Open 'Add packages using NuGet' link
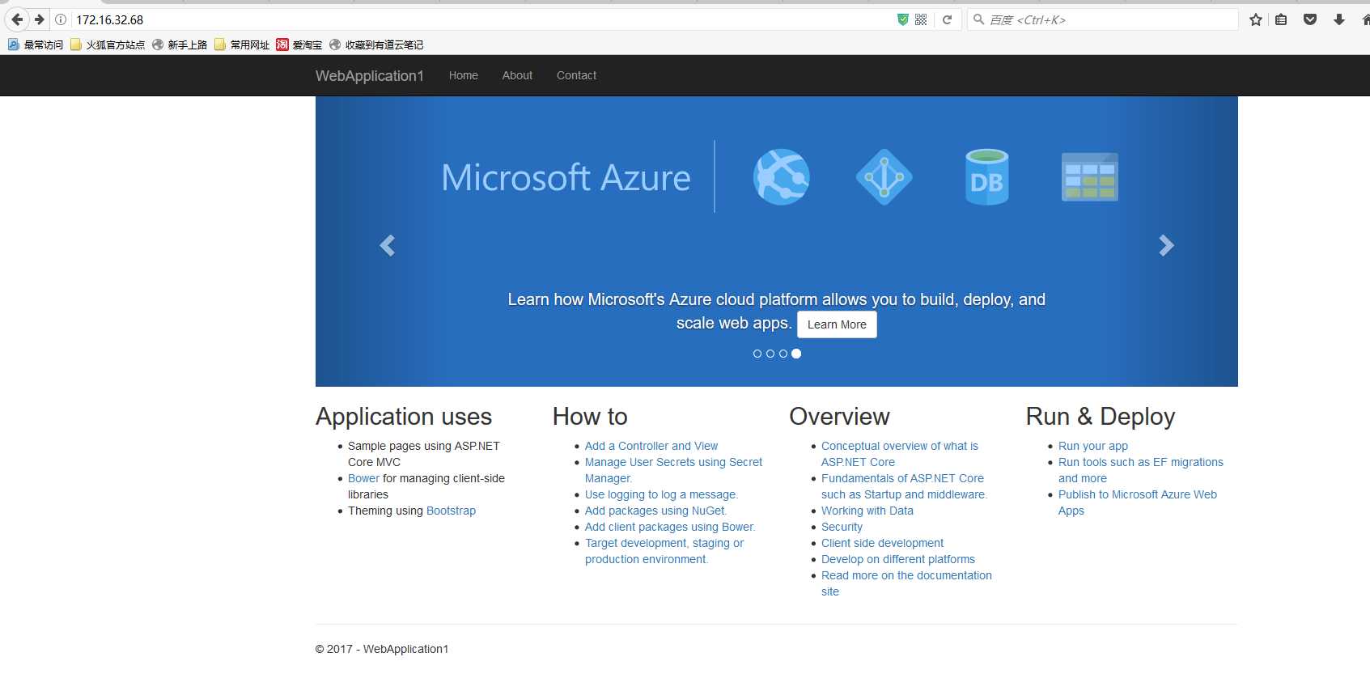The width and height of the screenshot is (1370, 674). click(x=655, y=511)
